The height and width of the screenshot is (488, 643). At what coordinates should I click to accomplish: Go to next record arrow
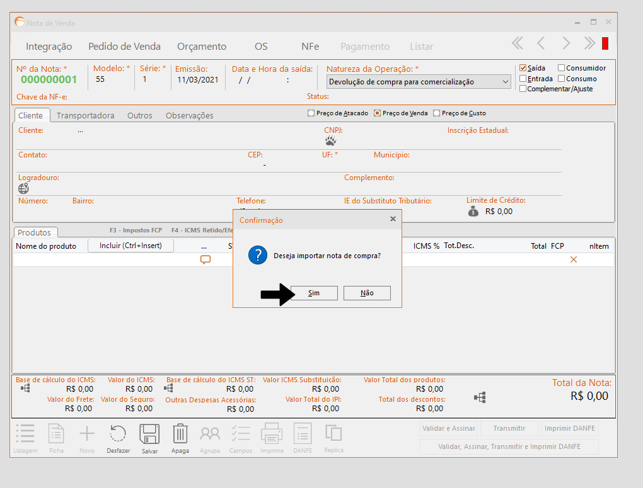tap(566, 43)
